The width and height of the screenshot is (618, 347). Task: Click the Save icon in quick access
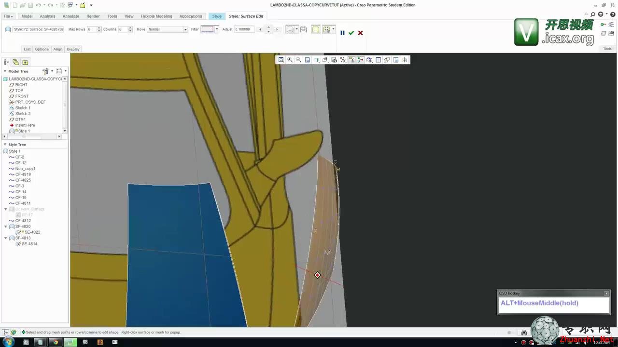(x=30, y=5)
